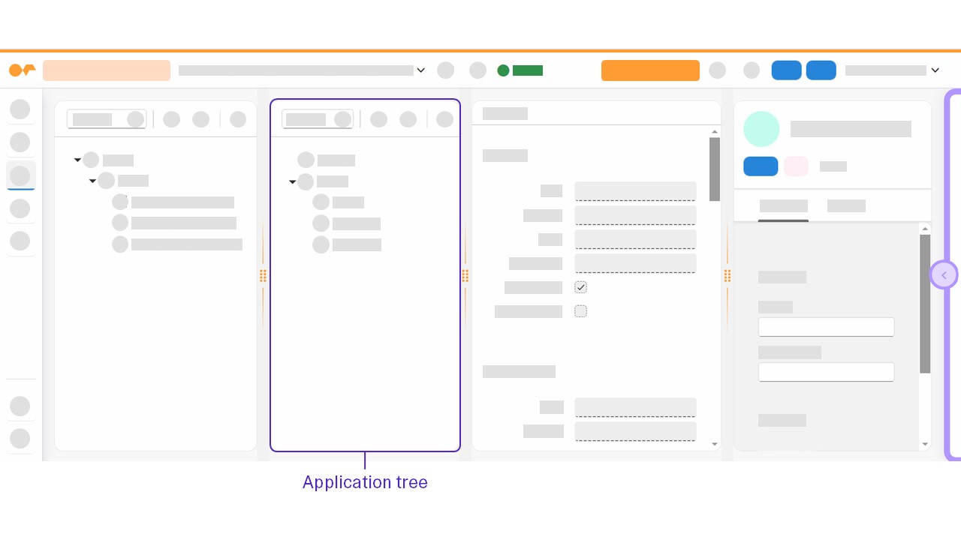Open the dropdown at the far top-right of the toolbar
This screenshot has height=540, width=961.
[935, 70]
